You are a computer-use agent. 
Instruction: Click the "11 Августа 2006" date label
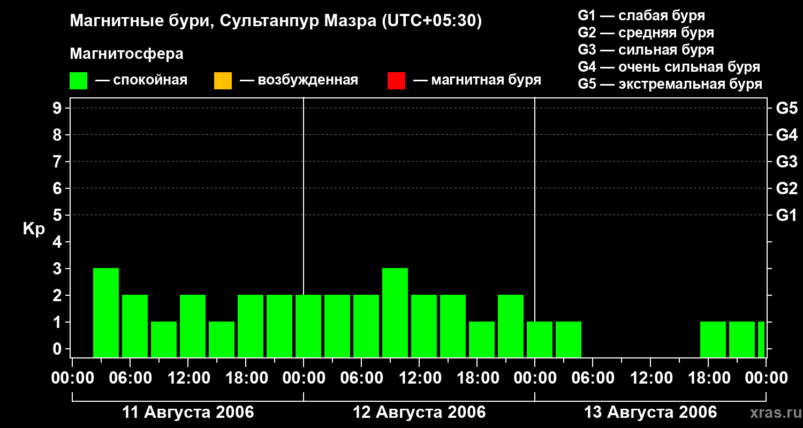pyautogui.click(x=188, y=412)
